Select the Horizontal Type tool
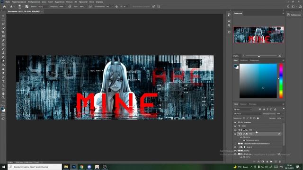 [x=3, y=81]
